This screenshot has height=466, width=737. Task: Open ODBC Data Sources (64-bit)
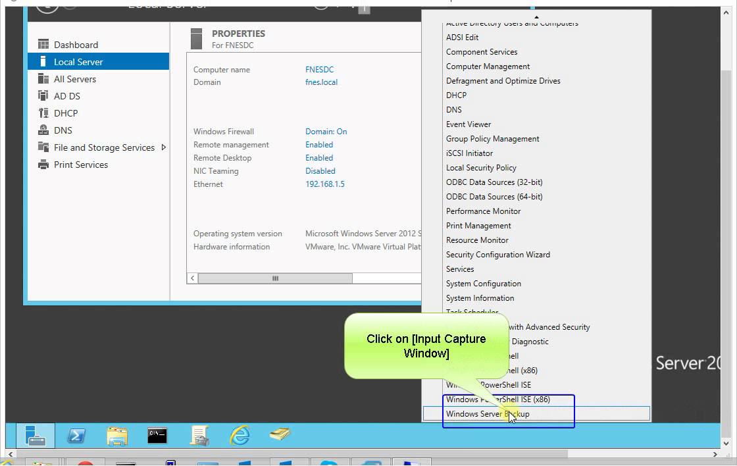coord(494,197)
